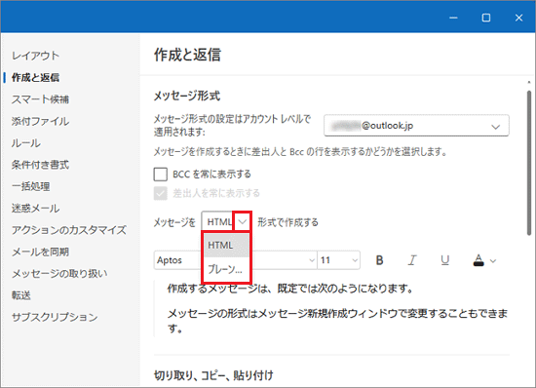Open 転送 settings section
Image resolution: width=536 pixels, height=388 pixels.
tap(21, 295)
